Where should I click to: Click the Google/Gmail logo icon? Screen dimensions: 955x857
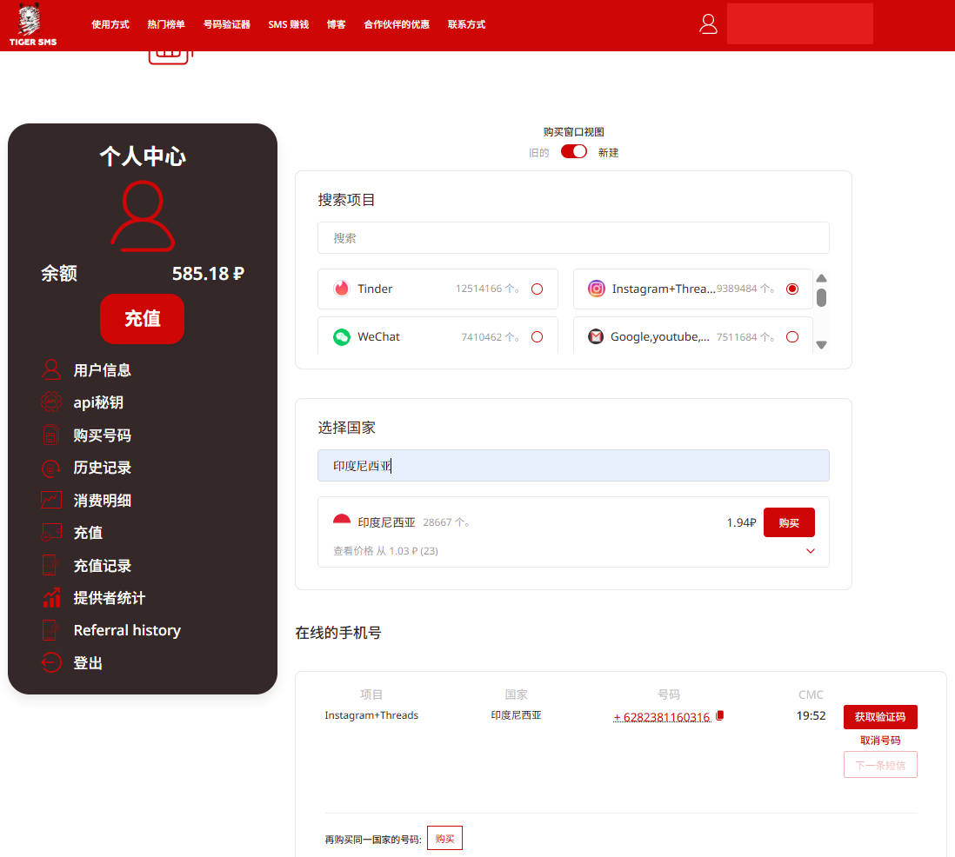pos(596,336)
